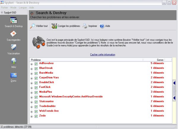Open the Fichier menu
This screenshot has height=129, width=178.
point(4,8)
